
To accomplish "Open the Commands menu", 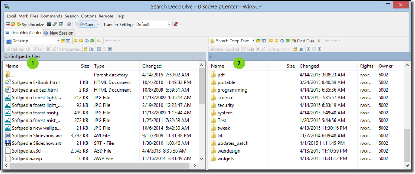I will [51, 16].
